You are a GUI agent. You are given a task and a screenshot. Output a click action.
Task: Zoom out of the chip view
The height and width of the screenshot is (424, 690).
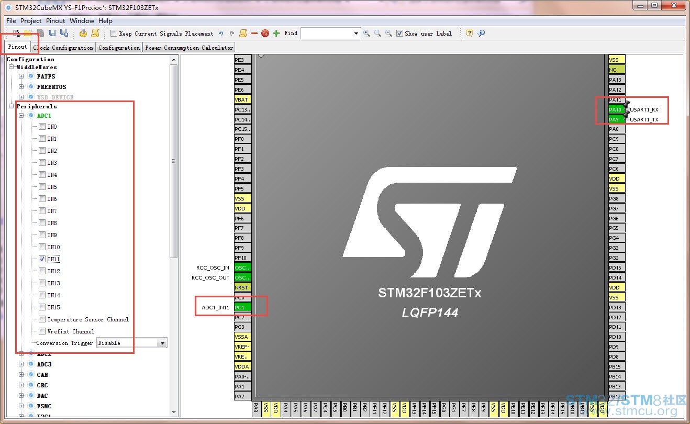(x=388, y=34)
